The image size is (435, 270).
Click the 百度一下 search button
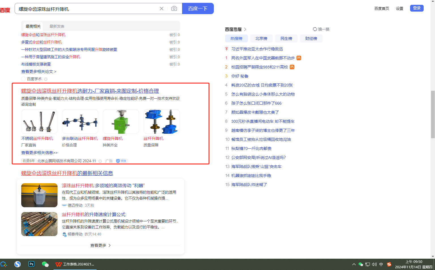(198, 8)
